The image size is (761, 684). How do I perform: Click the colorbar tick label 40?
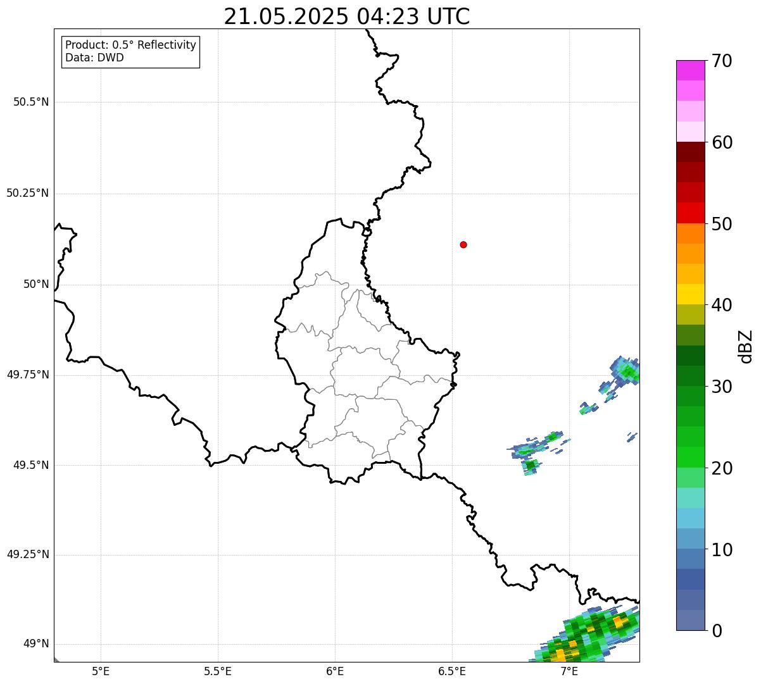[722, 305]
